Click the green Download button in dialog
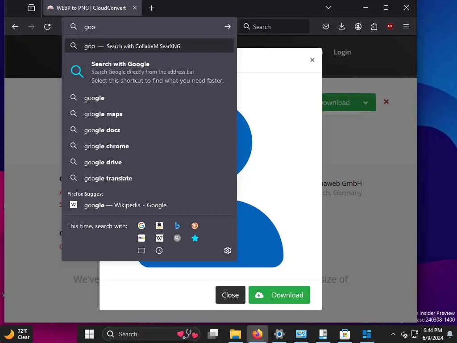This screenshot has width=457, height=343. [x=279, y=295]
